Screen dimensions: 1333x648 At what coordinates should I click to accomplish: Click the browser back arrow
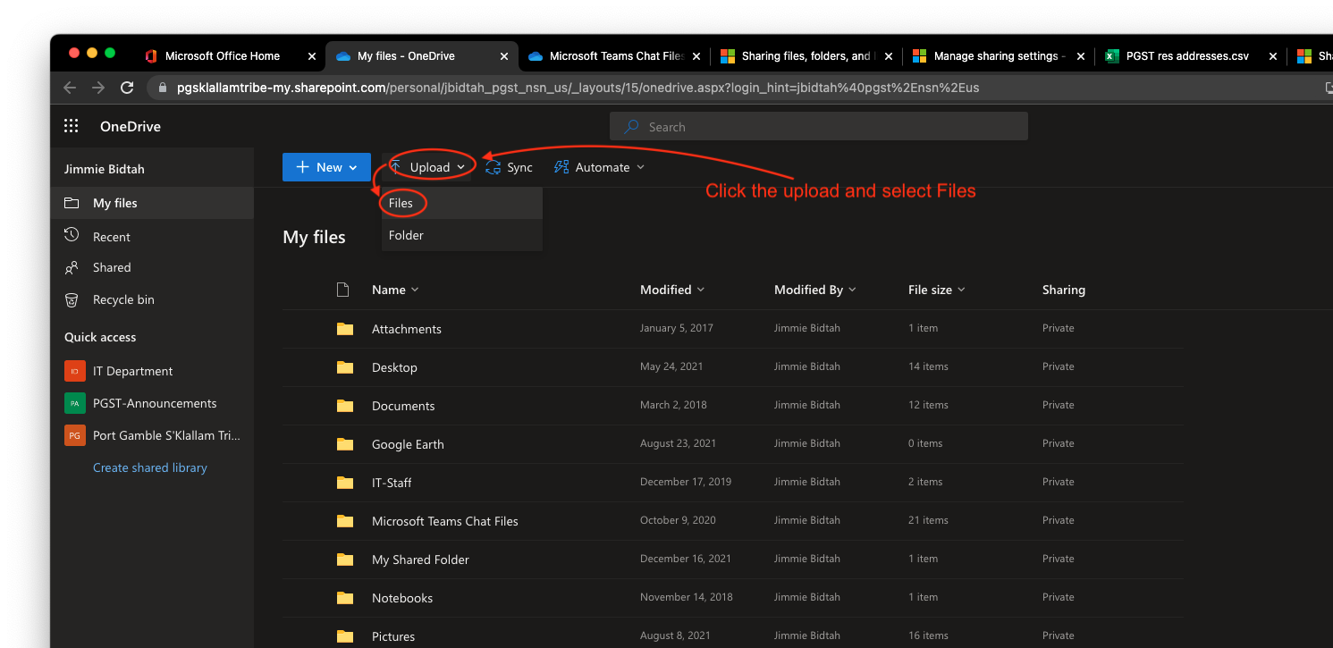(x=70, y=88)
